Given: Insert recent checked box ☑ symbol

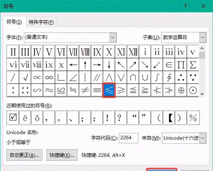Looking at the screenshot, I should pos(13,118).
